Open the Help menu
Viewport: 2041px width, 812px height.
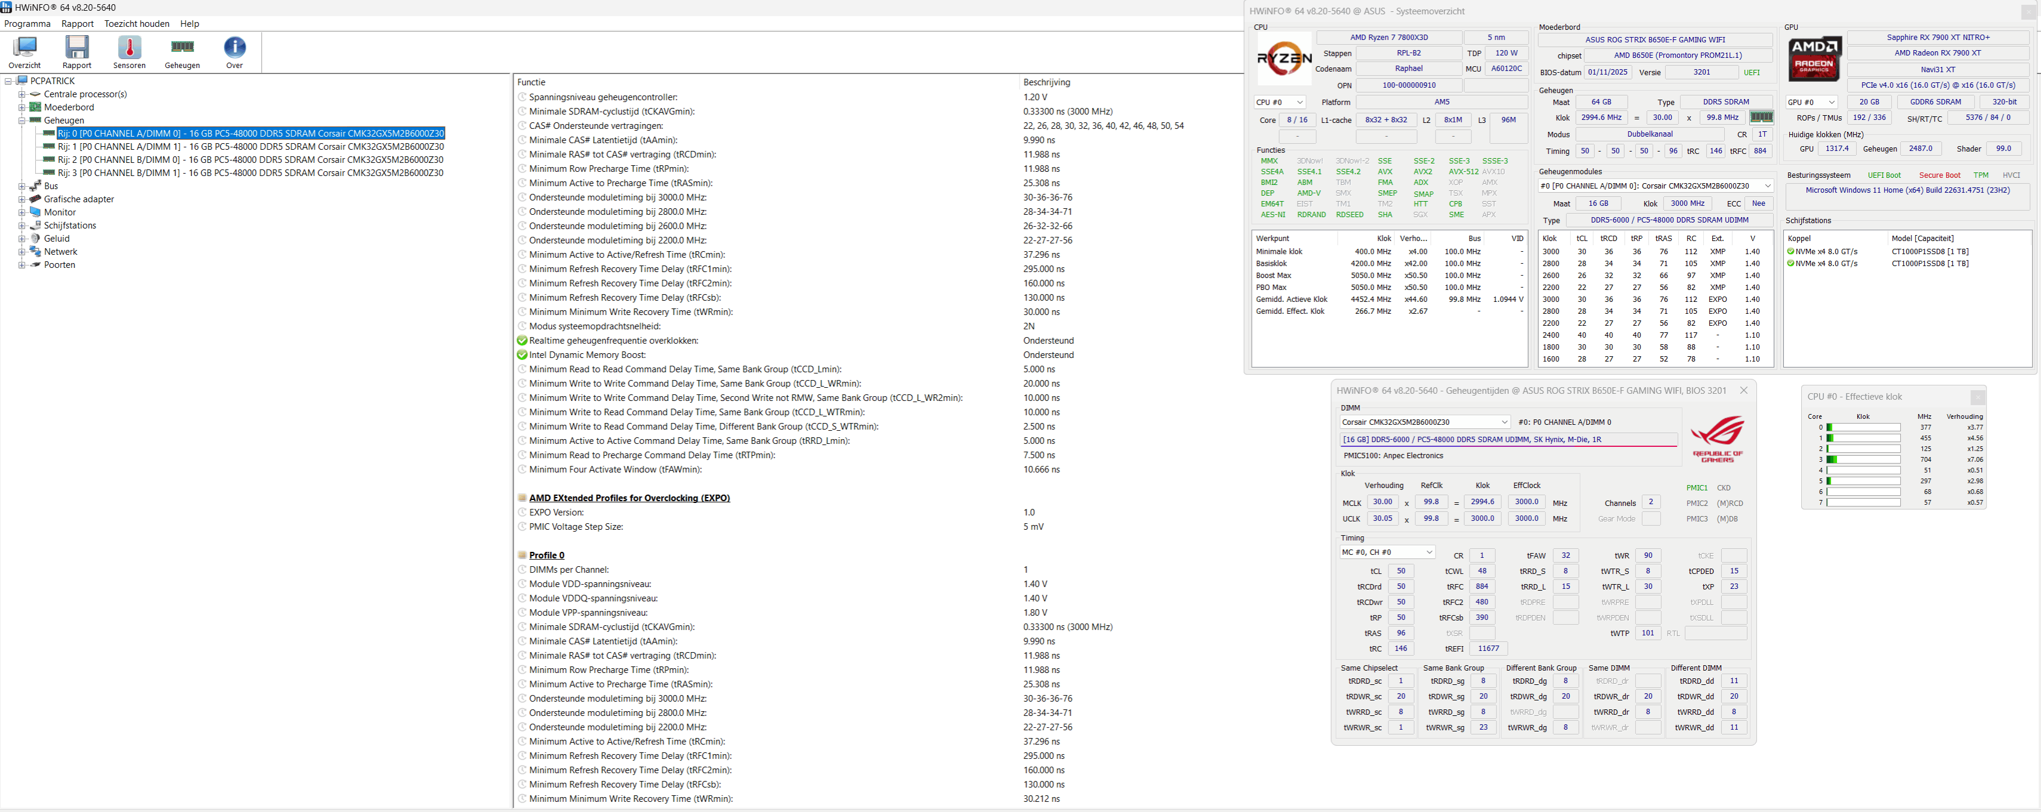coord(190,24)
